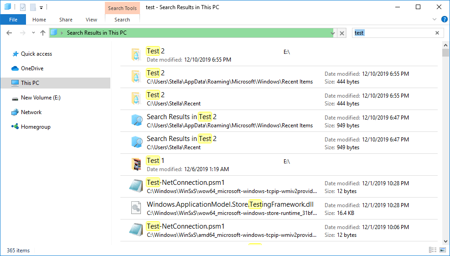The width and height of the screenshot is (450, 256).
Task: Open the File menu tab
Action: click(x=13, y=20)
